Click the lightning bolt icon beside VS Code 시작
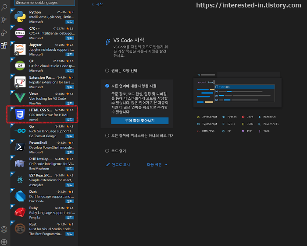This screenshot has width=307, height=246. [108, 42]
